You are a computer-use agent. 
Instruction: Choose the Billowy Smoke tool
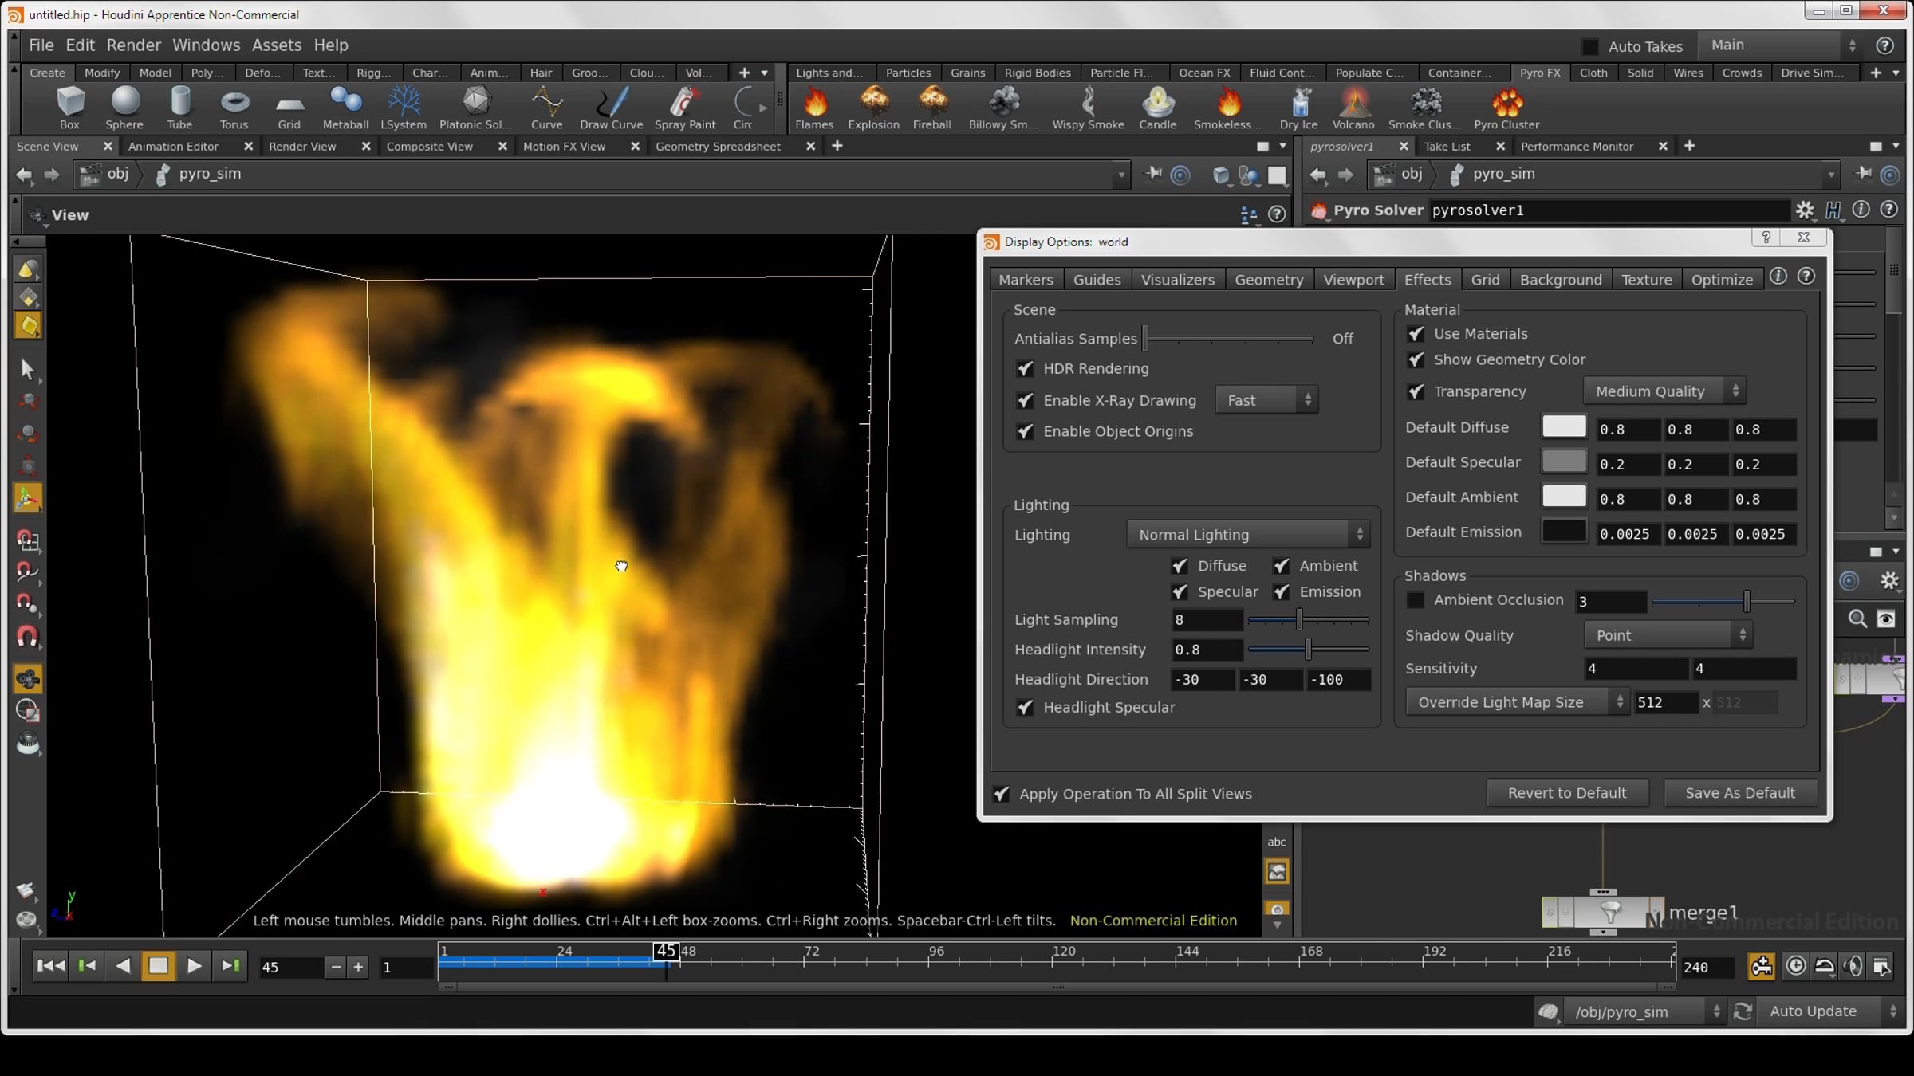click(x=1004, y=108)
